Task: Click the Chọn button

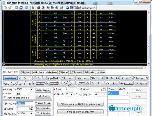Action: click(x=139, y=97)
